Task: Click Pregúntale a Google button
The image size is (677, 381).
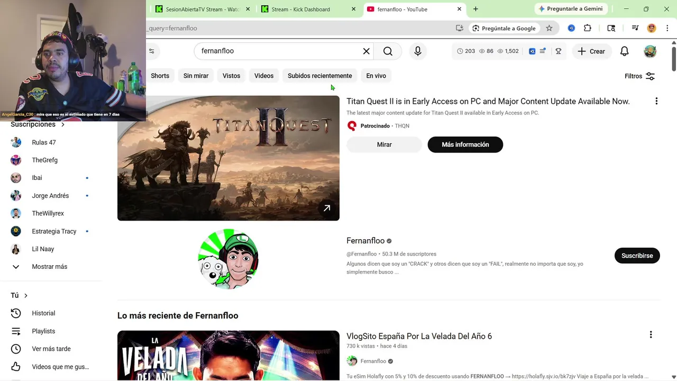Action: (504, 28)
